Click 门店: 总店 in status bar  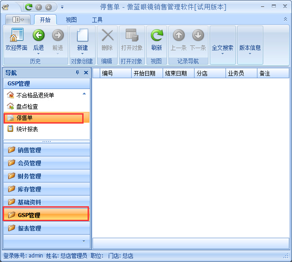[121, 256]
